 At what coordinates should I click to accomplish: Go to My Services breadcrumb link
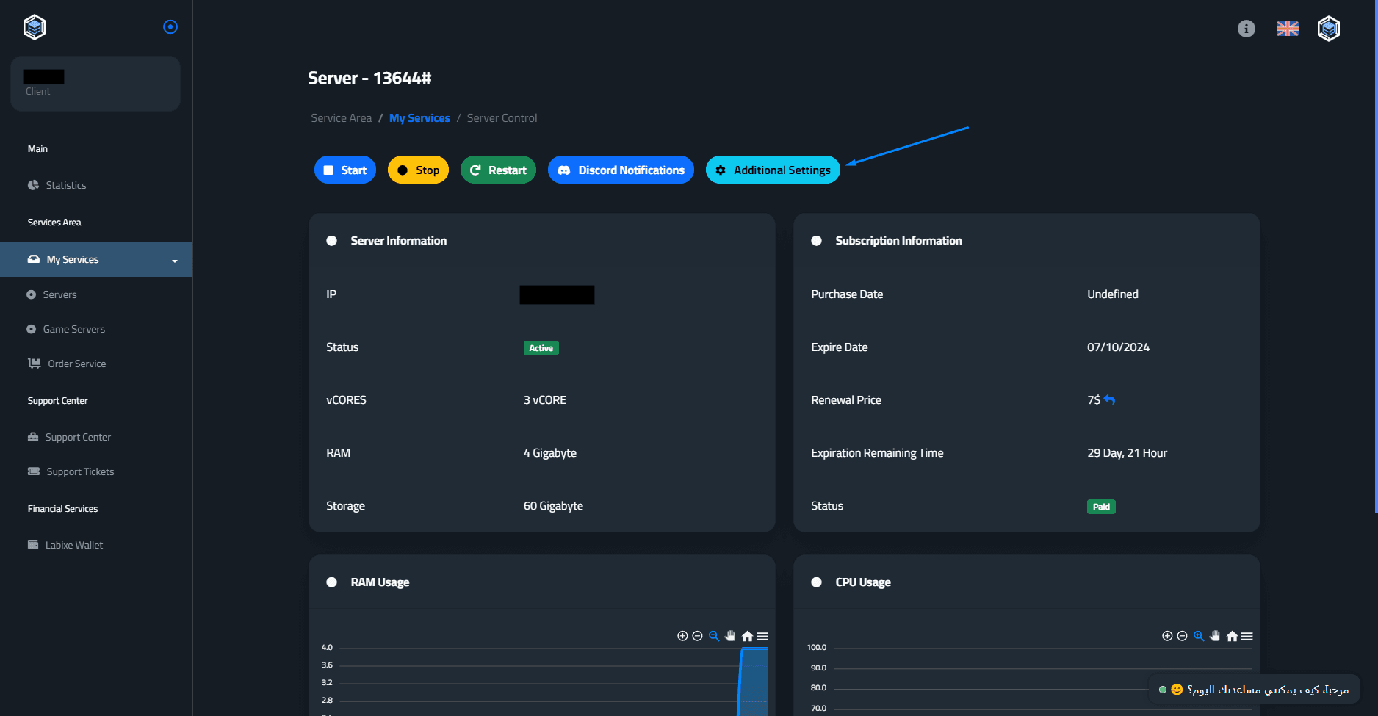419,118
